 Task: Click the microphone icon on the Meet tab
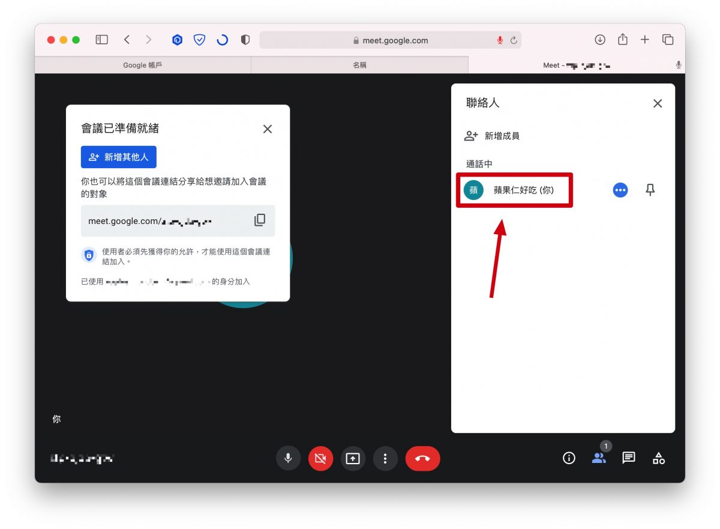679,65
